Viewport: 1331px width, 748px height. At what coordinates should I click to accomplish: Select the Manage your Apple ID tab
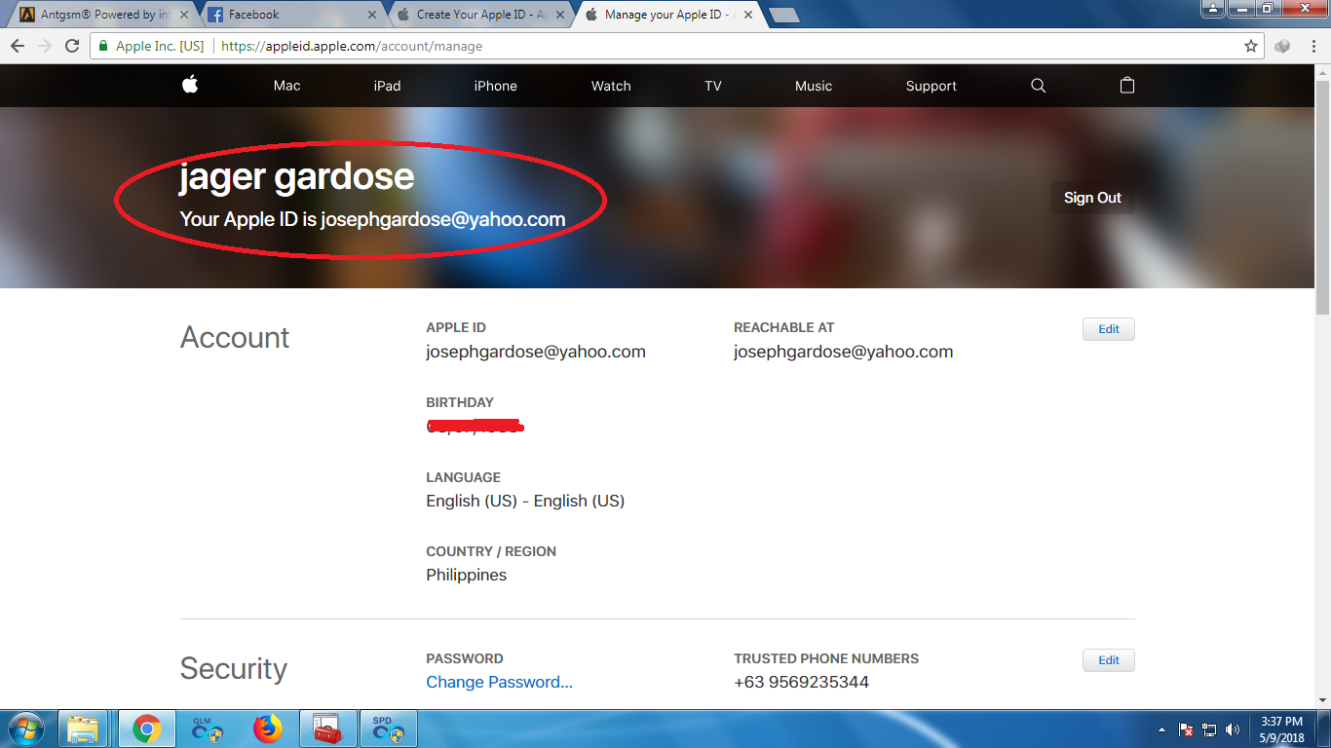click(665, 15)
